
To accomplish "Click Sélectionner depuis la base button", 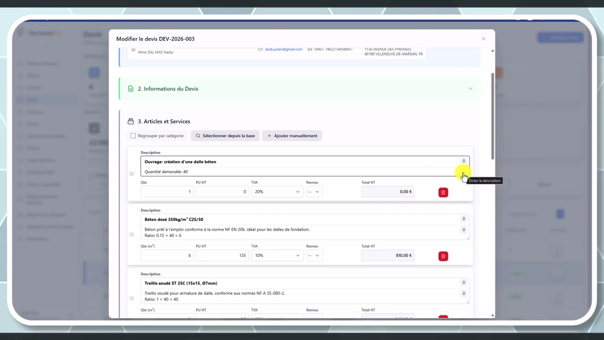I will click(225, 136).
